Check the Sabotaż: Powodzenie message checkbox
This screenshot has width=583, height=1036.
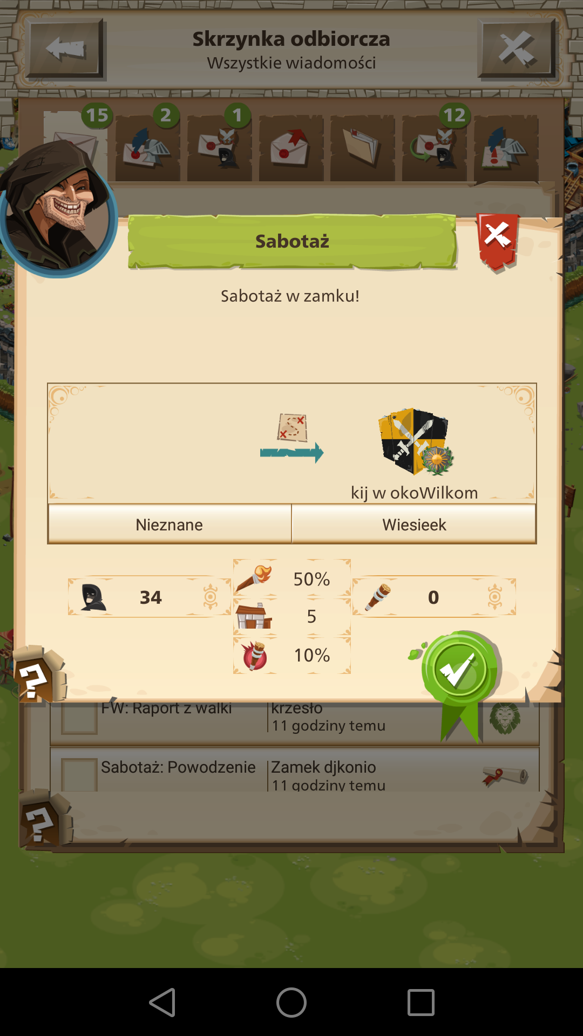pyautogui.click(x=79, y=775)
